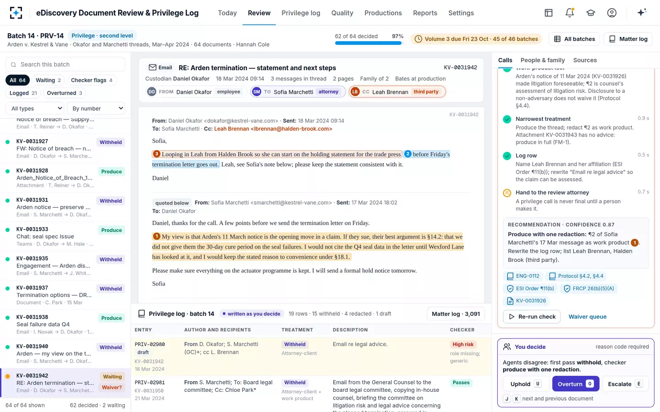Click the All batches button

tap(574, 39)
